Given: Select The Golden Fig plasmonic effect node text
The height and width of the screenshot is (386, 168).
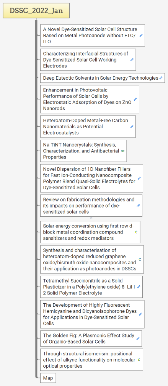Looking at the screenshot, I should pos(88,339).
